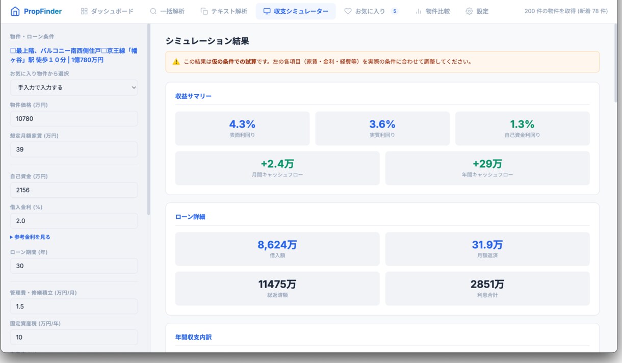The width and height of the screenshot is (622, 363).
Task: Click the 収益サマリー section heading
Action: 193,96
